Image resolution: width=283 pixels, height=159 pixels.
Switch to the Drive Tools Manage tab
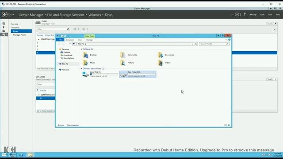coord(89,40)
